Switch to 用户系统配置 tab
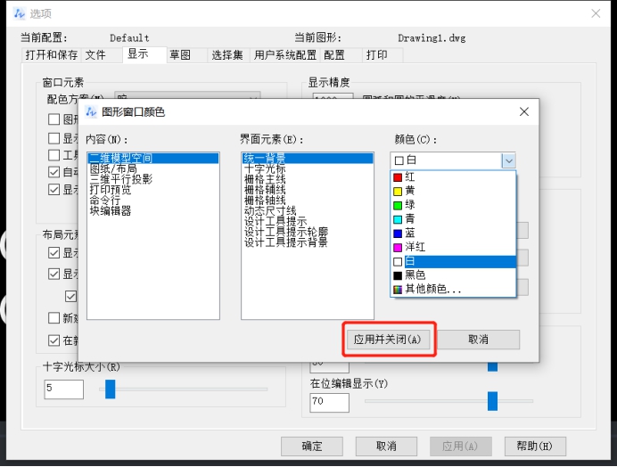This screenshot has width=617, height=467. (x=285, y=55)
